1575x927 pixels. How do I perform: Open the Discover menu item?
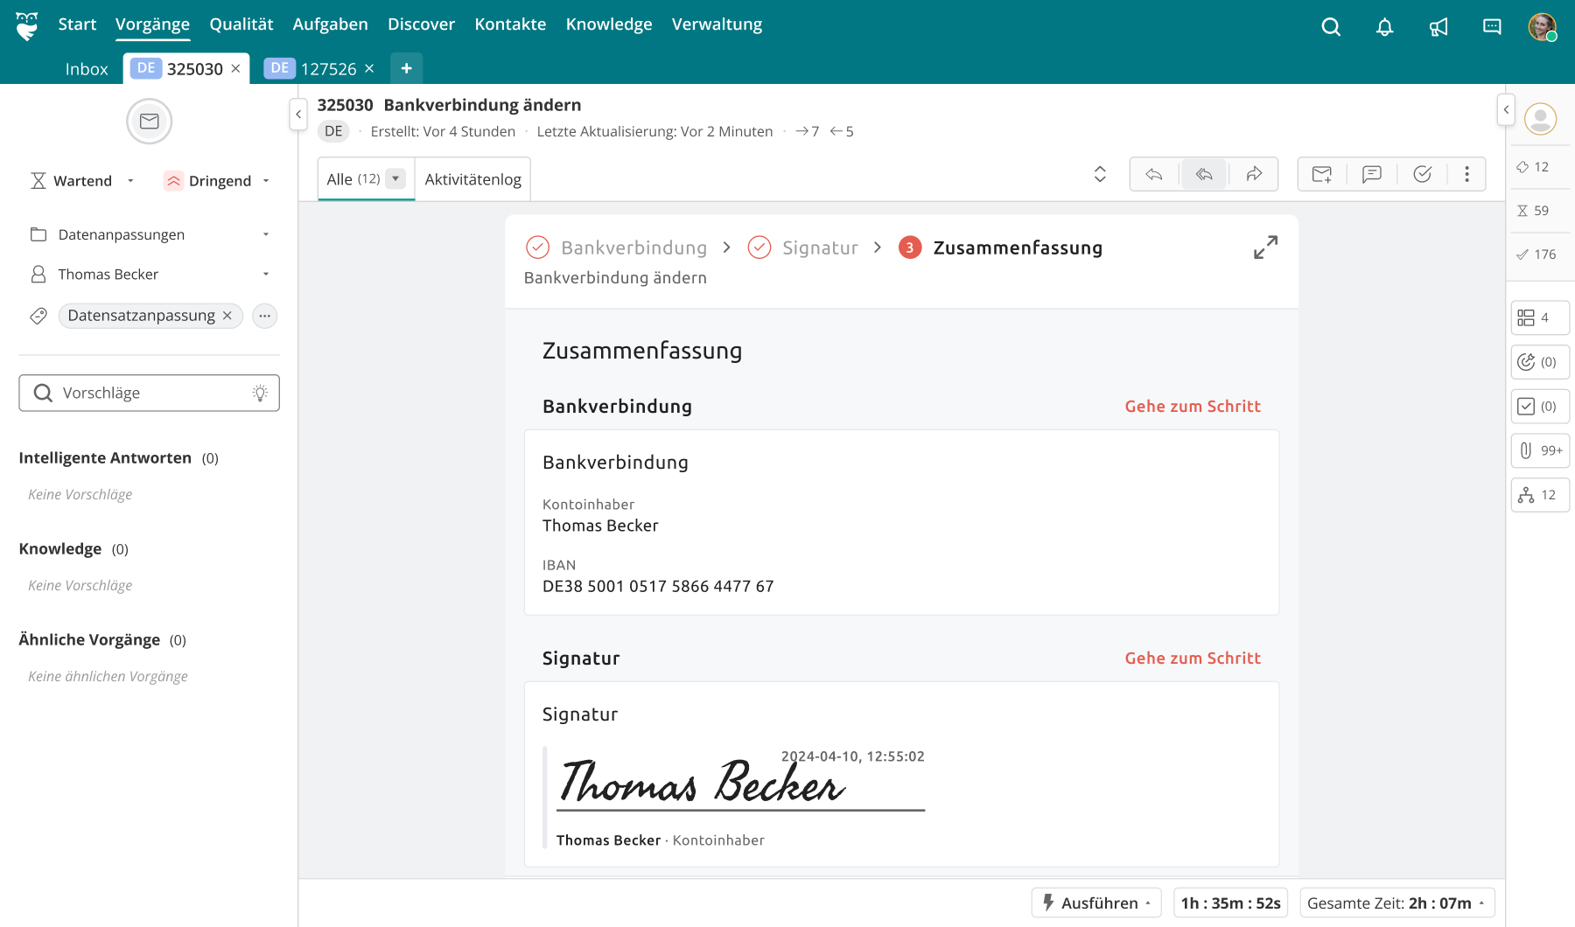(421, 24)
